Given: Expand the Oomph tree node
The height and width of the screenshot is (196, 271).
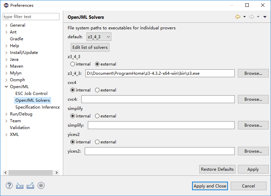Looking at the screenshot, I should coord(6,80).
